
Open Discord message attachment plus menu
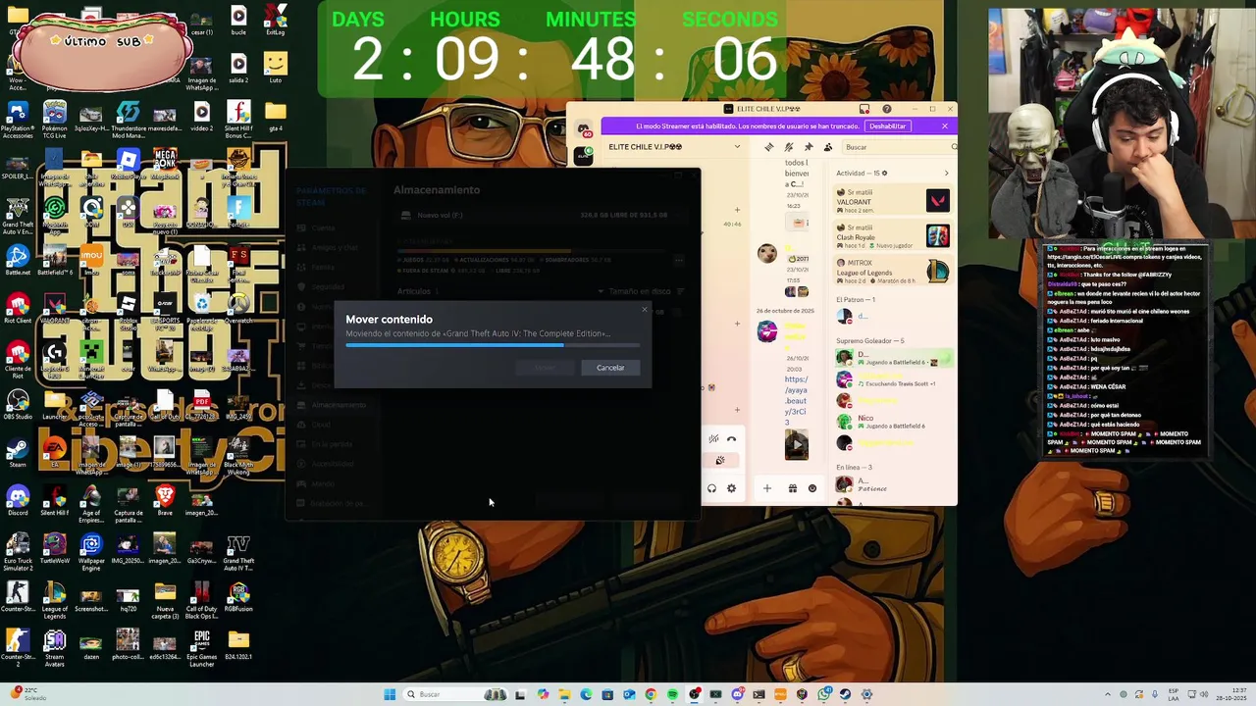[767, 488]
